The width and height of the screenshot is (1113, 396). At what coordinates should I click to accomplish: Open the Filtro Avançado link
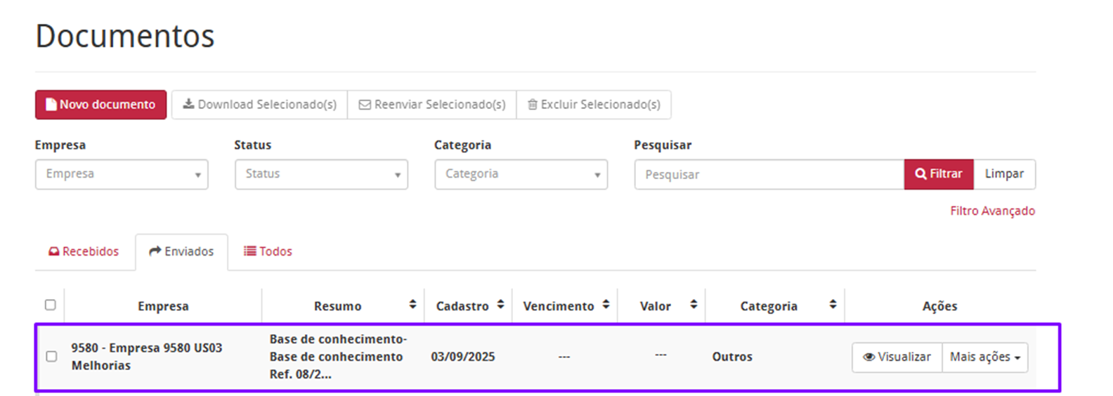[992, 211]
